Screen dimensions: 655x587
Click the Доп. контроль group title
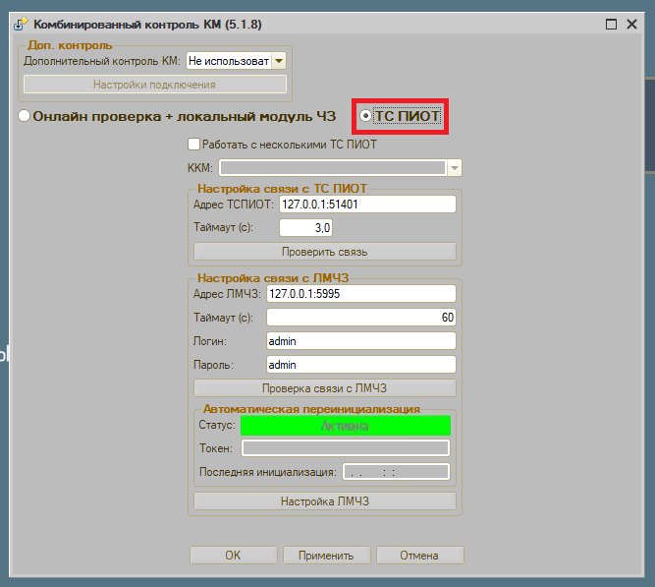[x=70, y=45]
